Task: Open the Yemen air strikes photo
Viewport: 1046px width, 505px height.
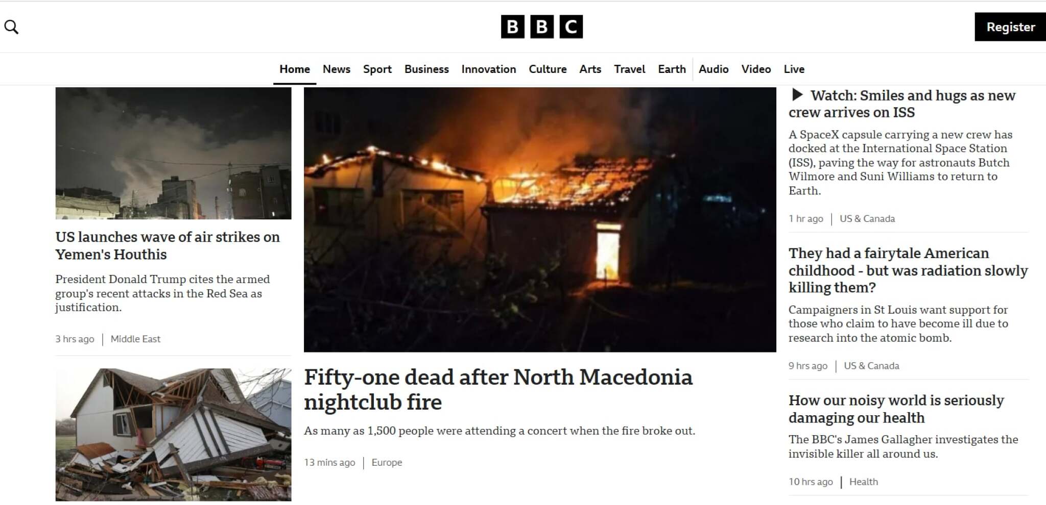Action: point(173,153)
